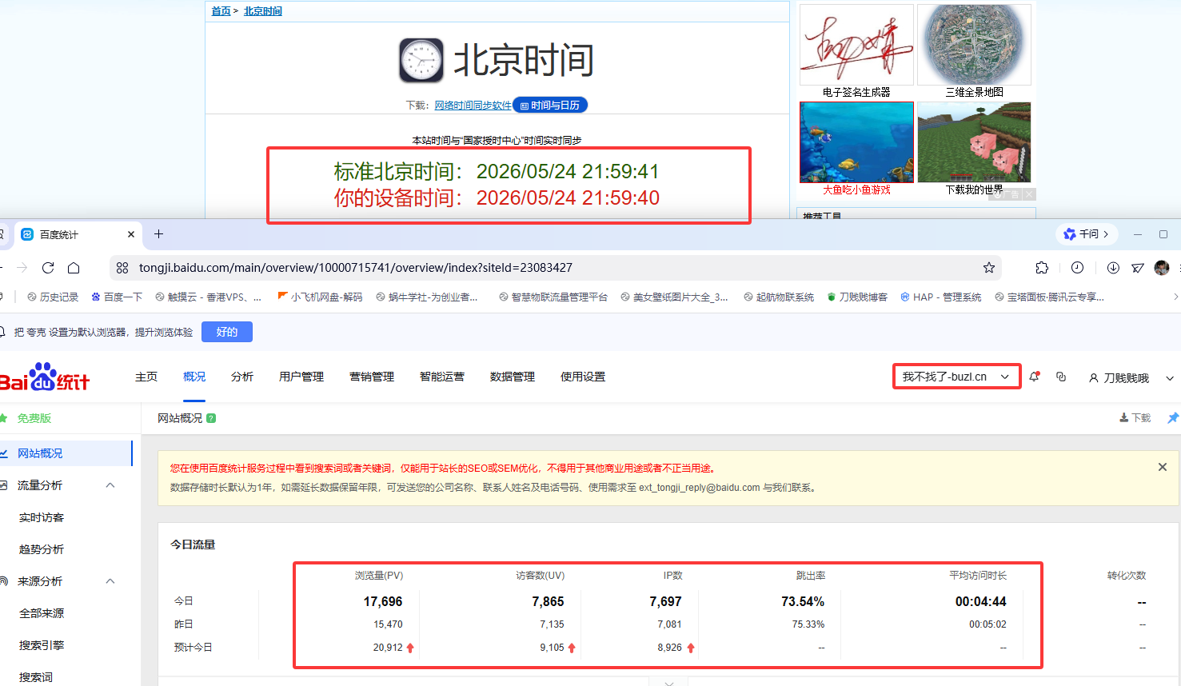The image size is (1181, 686).
Task: Expand the 刀贱贱哦 account menu arrow
Action: coord(1170,378)
